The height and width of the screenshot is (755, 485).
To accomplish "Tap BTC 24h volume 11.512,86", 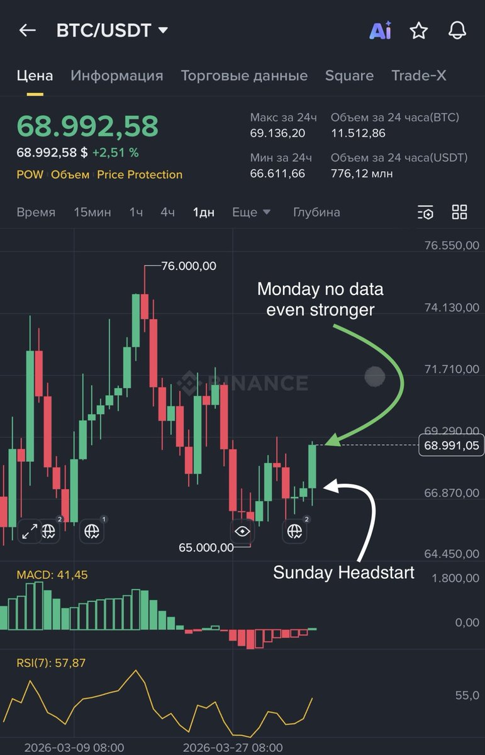I will [x=358, y=133].
